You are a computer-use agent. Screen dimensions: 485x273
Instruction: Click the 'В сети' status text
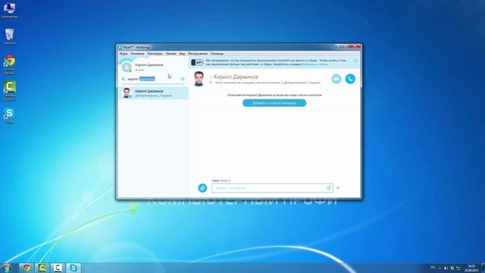click(139, 70)
